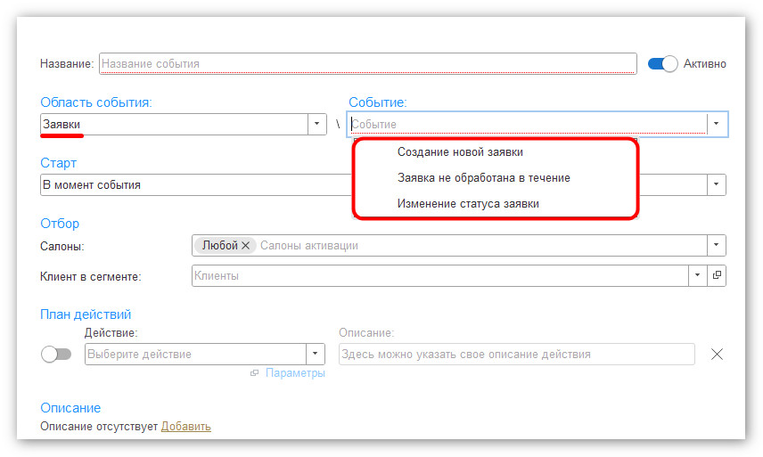Viewport: 763px width, 457px height.
Task: Click the Добавить description link
Action: click(186, 427)
